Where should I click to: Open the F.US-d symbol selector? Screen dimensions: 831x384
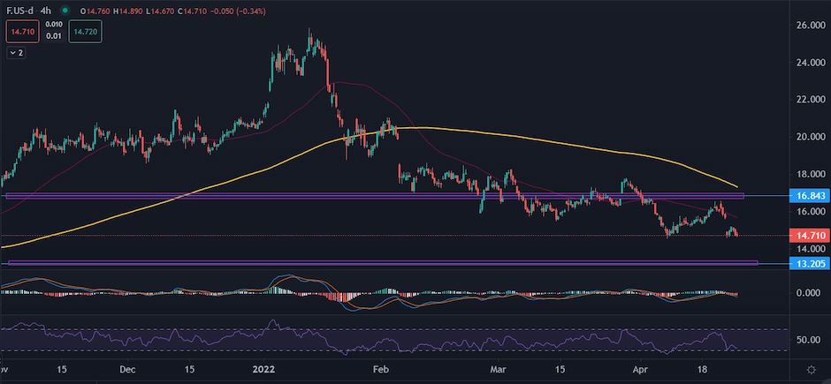19,11
